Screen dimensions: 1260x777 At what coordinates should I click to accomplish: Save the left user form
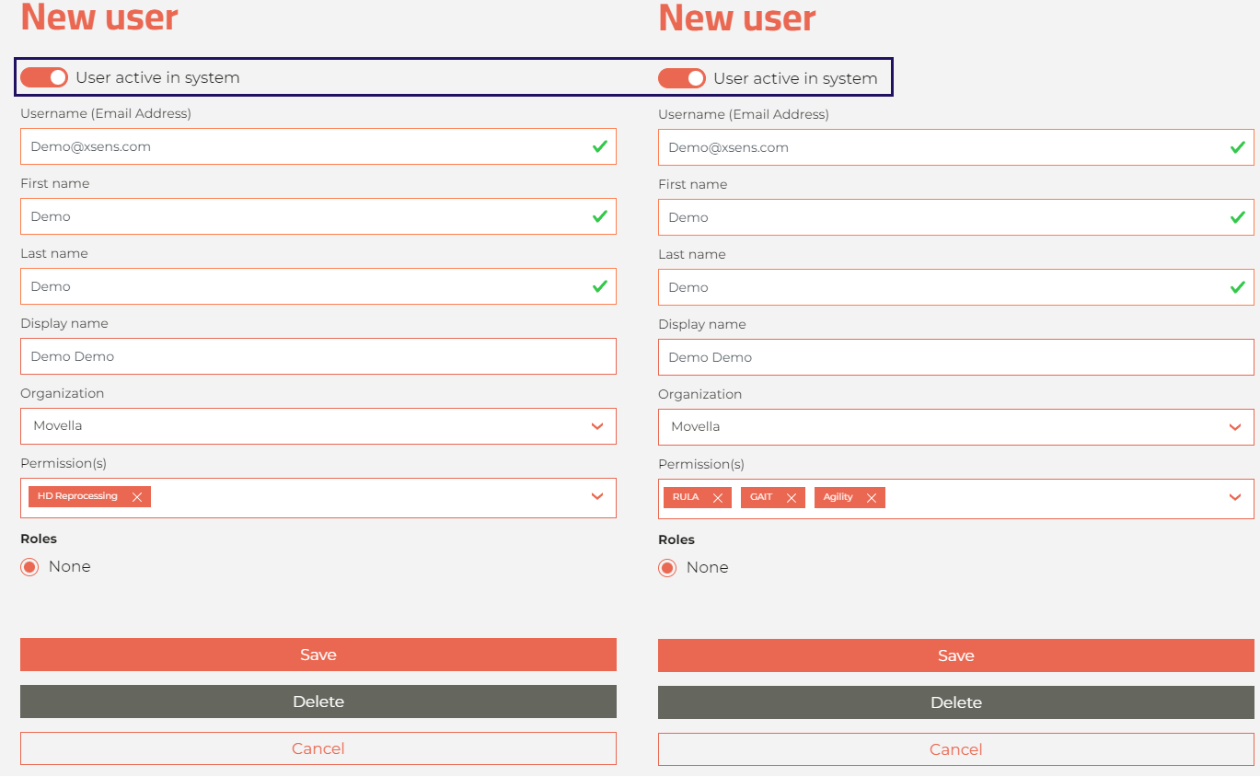318,655
